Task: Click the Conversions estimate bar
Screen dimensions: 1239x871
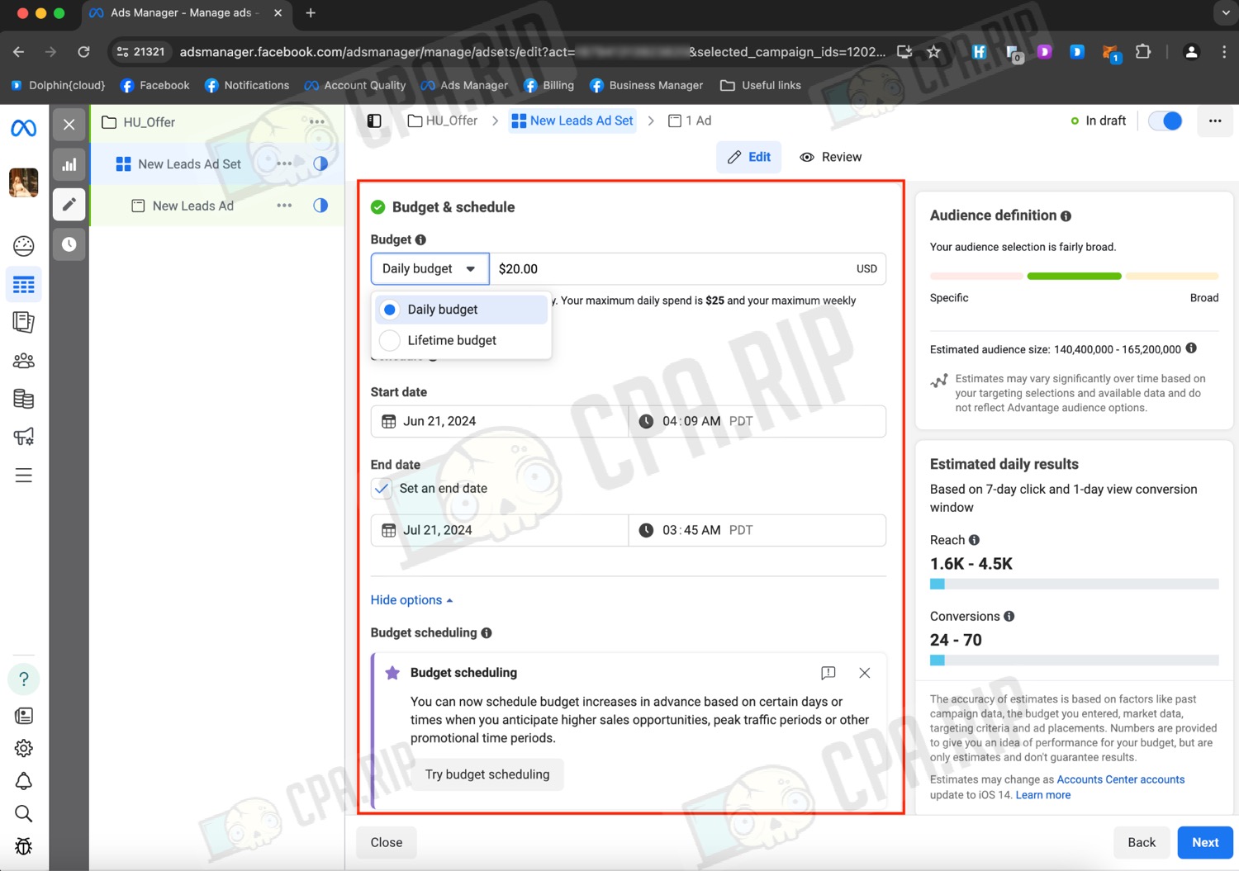Action: click(x=1074, y=660)
